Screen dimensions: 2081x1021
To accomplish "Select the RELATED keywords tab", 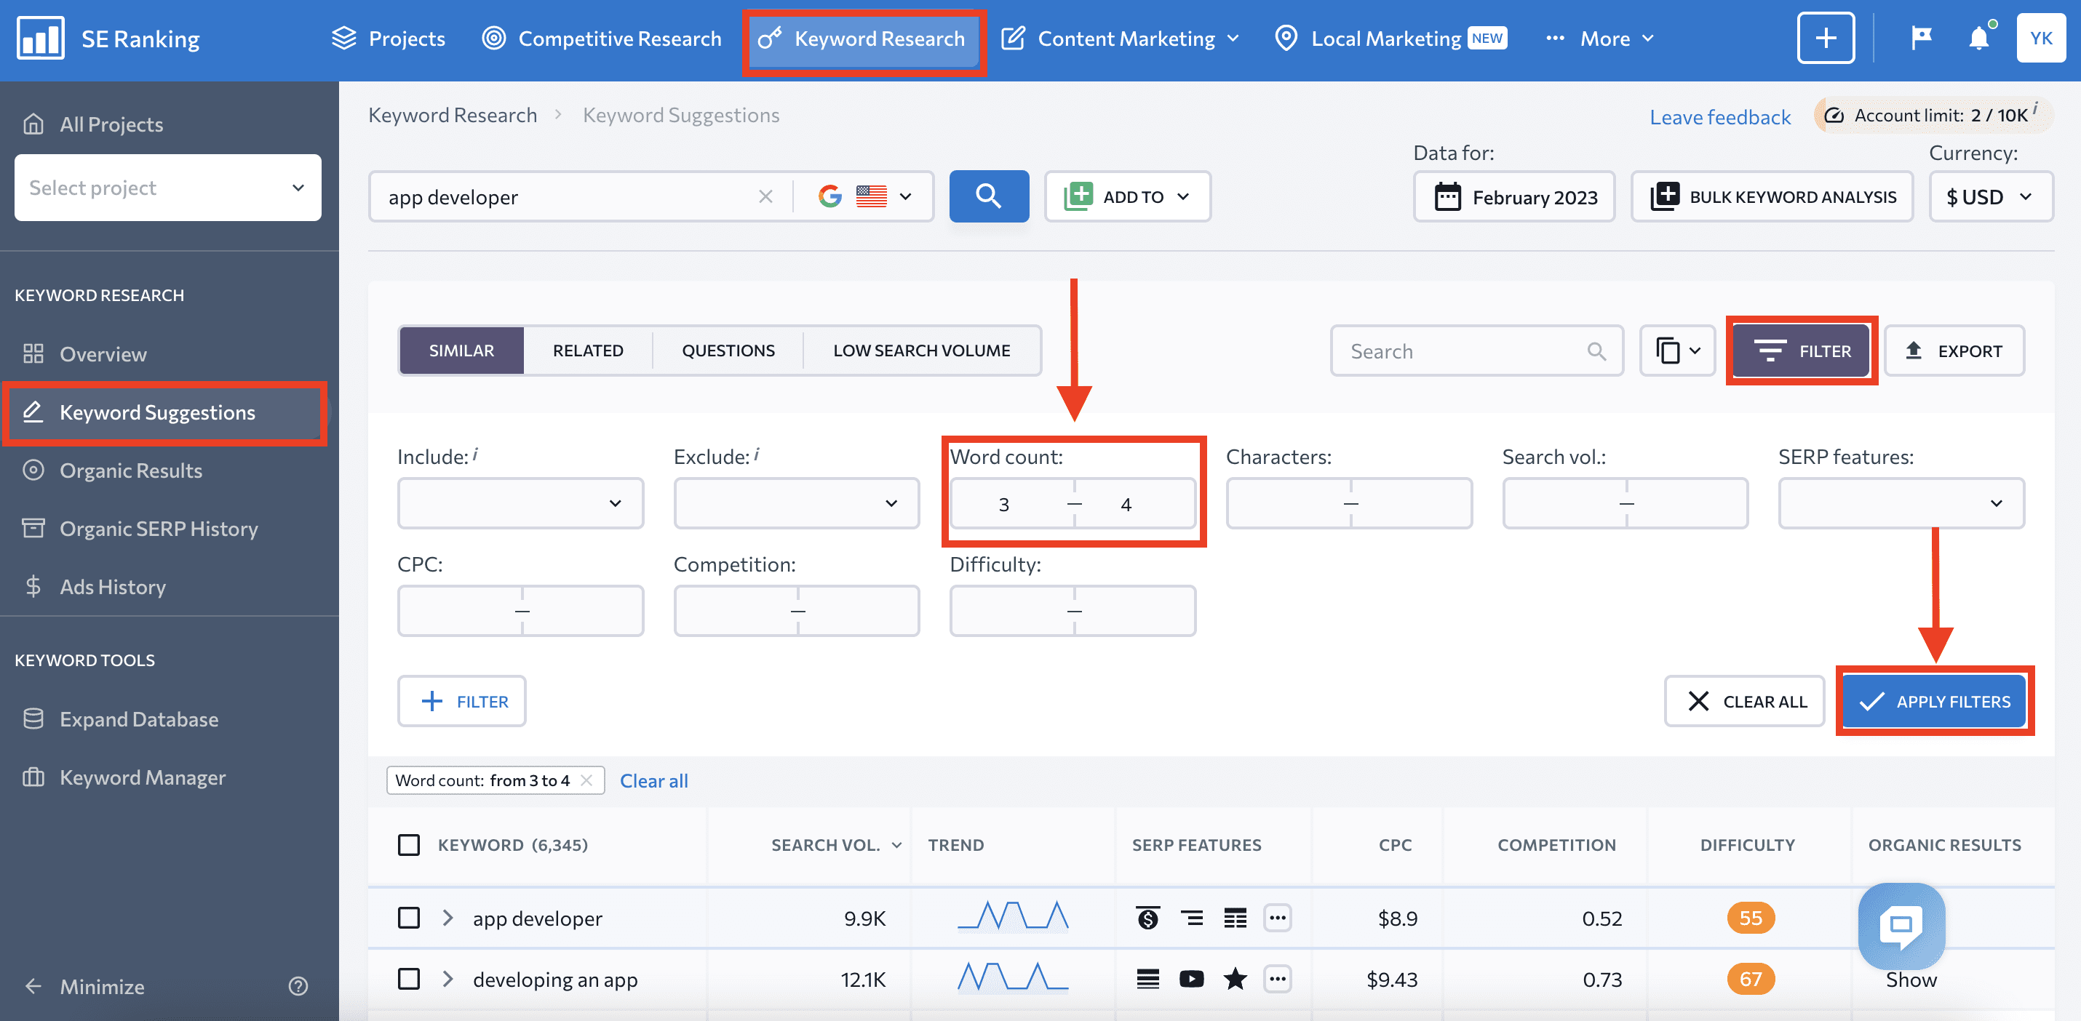I will (586, 349).
